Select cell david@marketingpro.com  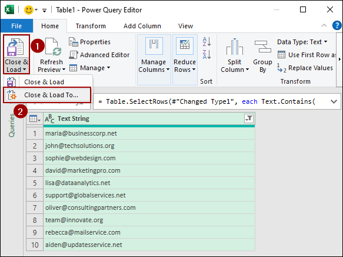point(149,170)
